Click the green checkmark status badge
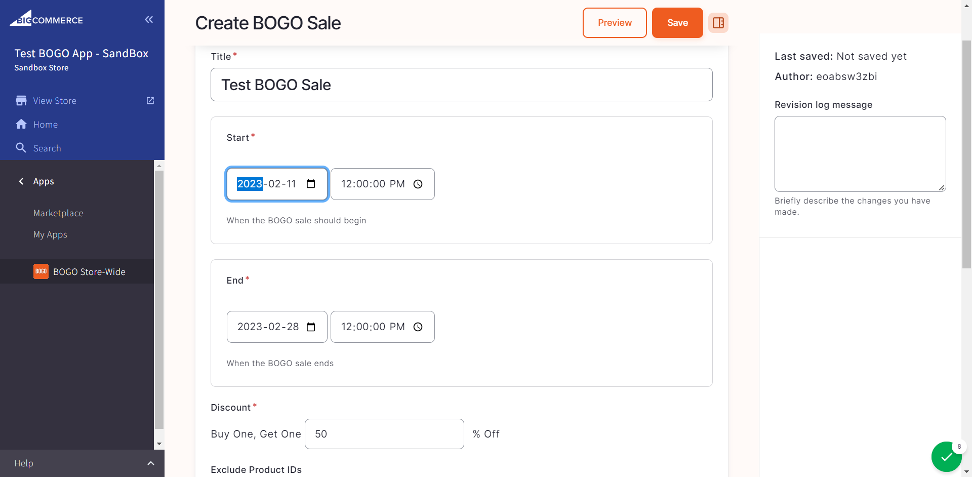Screen dimensions: 972x477 coord(946,457)
